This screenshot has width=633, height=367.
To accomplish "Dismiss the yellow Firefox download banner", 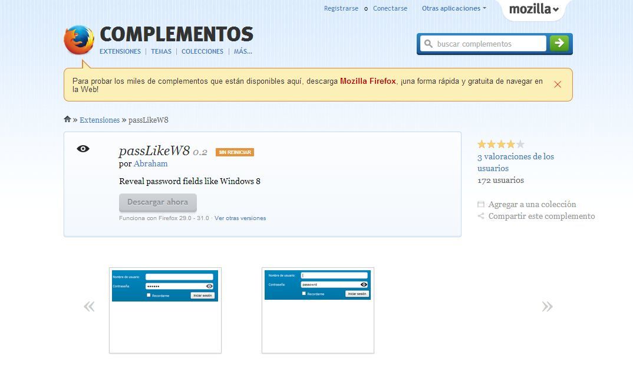I will [x=558, y=84].
